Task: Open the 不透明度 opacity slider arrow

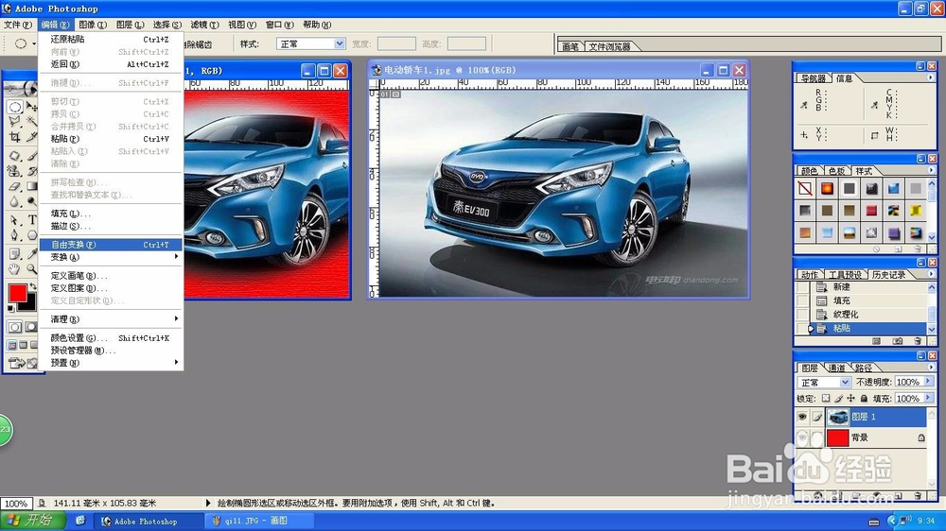Action: click(x=928, y=382)
